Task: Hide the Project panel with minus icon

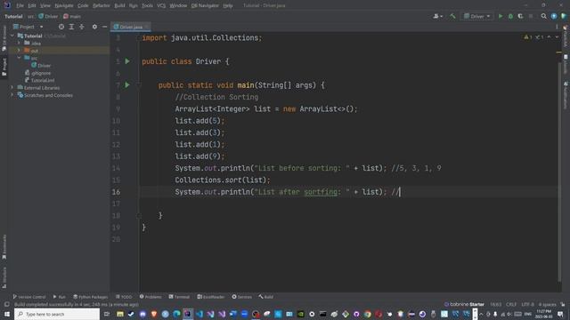Action: [105, 27]
